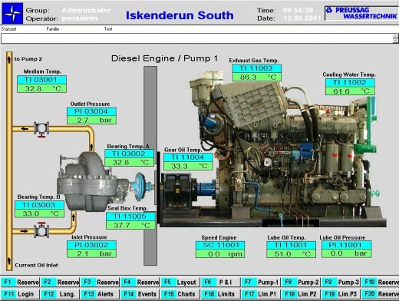Click the Diesel Engine / Pump 1 heading
399x301 pixels.
[164, 58]
